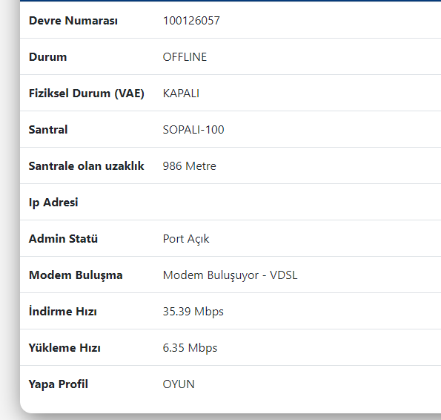Click the Santrale olan uzaklık label
Viewport: 441px width, 420px height.
(86, 165)
